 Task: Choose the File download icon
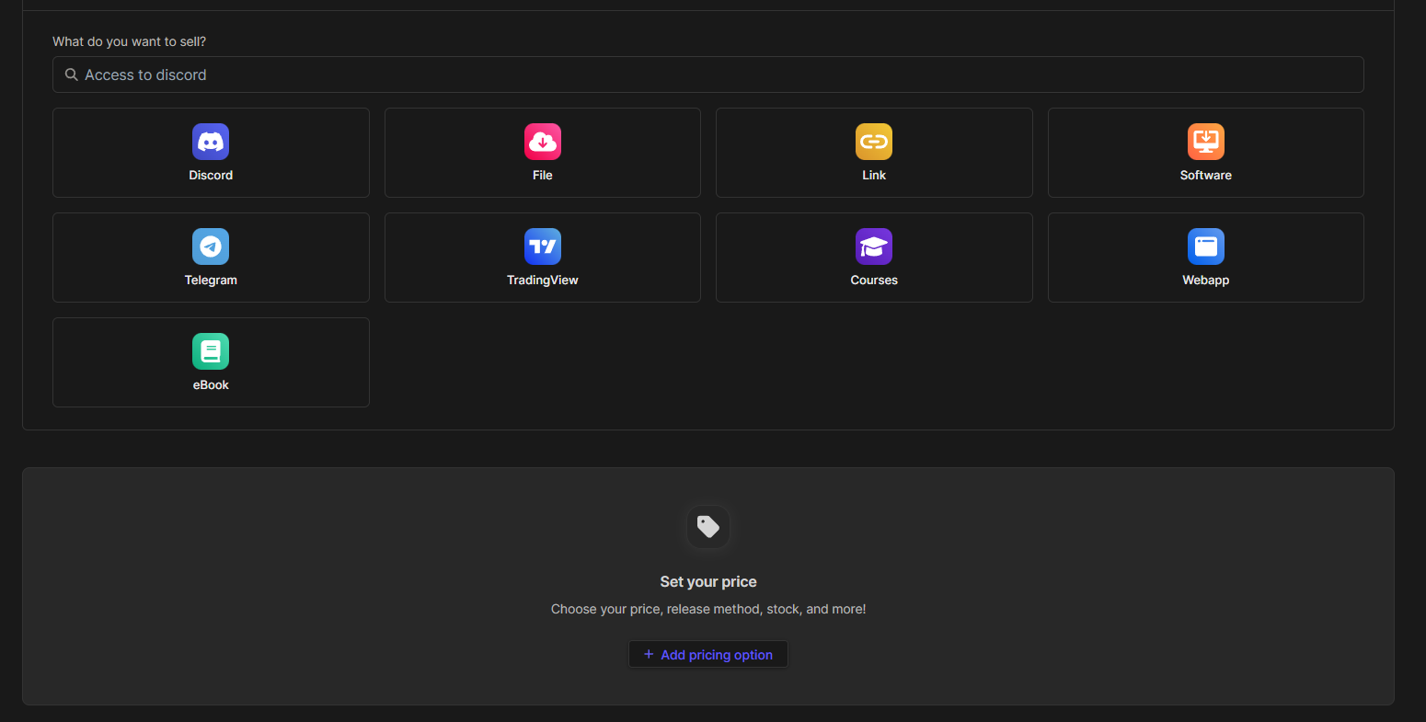point(543,142)
